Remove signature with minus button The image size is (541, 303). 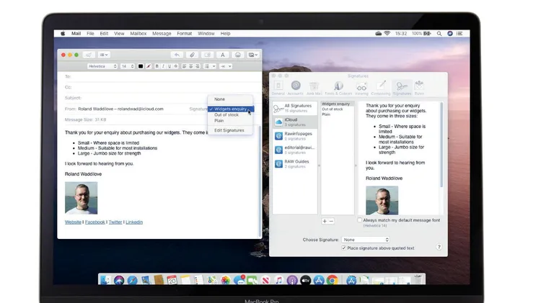(331, 221)
